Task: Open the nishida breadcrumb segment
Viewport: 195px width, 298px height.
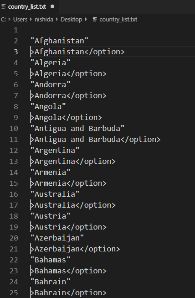Action: click(44, 19)
